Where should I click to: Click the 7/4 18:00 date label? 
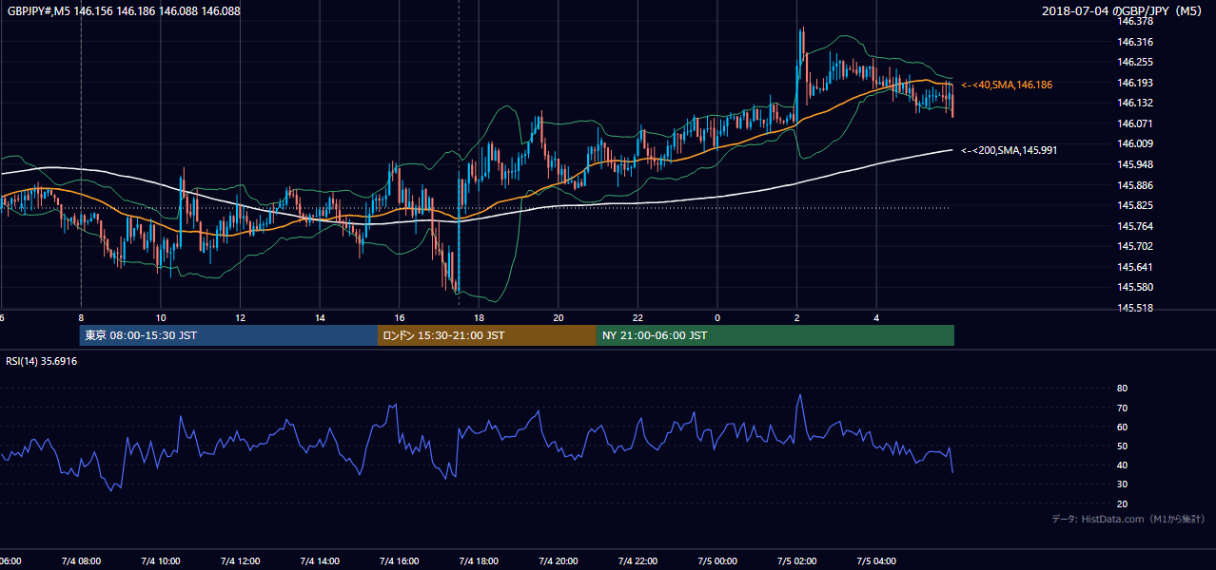pos(478,560)
